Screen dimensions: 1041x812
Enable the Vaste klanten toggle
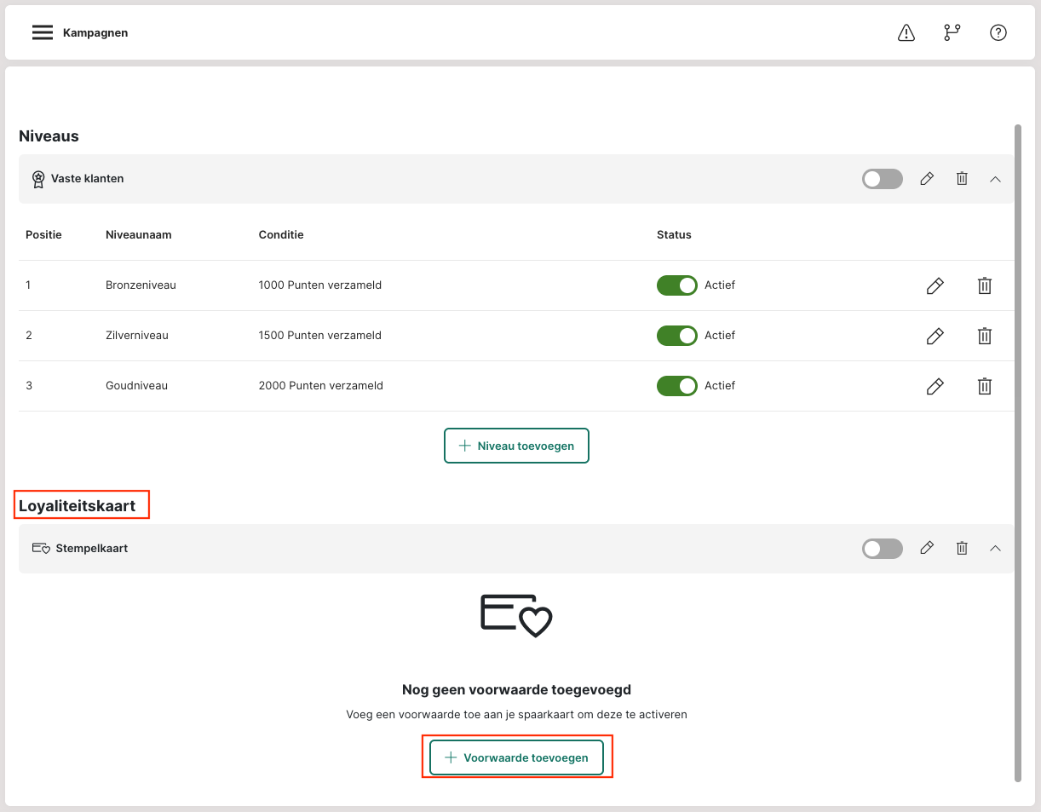(882, 179)
